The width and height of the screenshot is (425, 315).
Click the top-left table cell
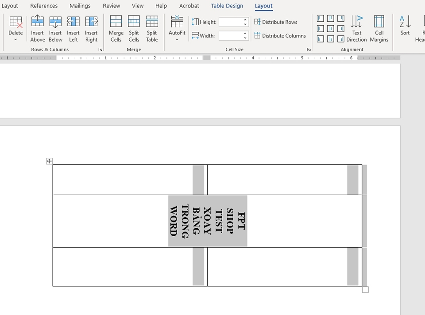(x=130, y=180)
